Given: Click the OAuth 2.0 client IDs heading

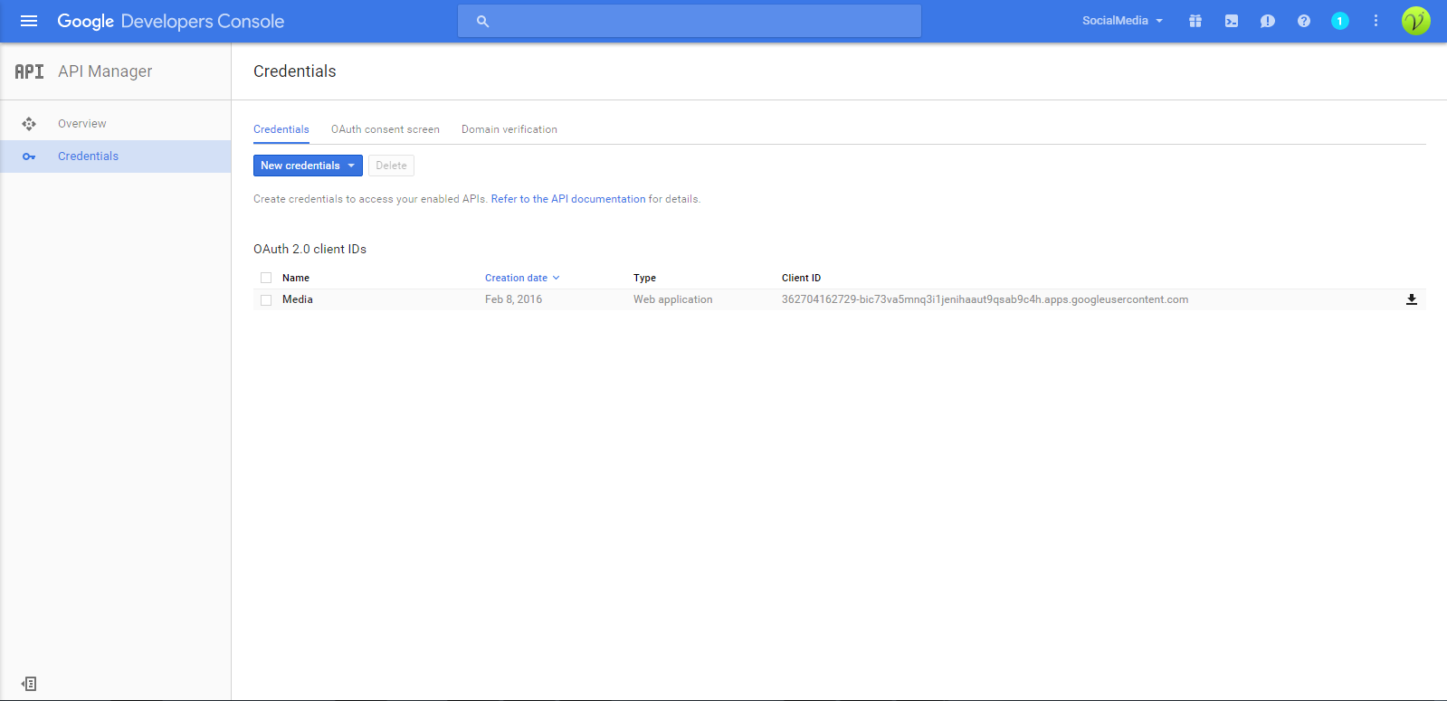Looking at the screenshot, I should pyautogui.click(x=309, y=249).
